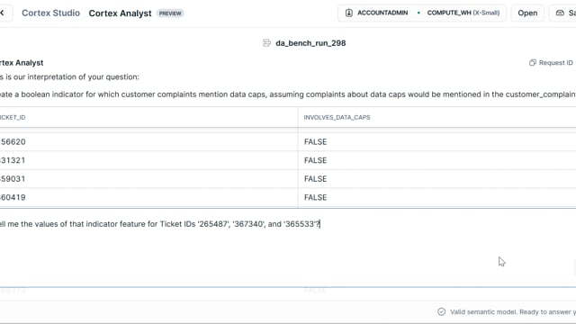Copy the Request ID via its icon
Viewport: 576px width, 324px height.
point(532,62)
